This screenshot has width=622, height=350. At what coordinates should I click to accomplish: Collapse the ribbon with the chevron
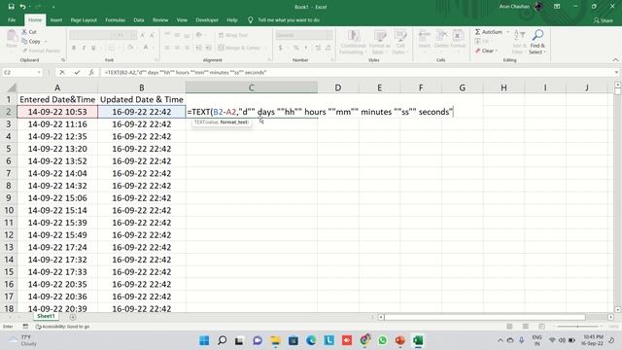pyautogui.click(x=615, y=60)
